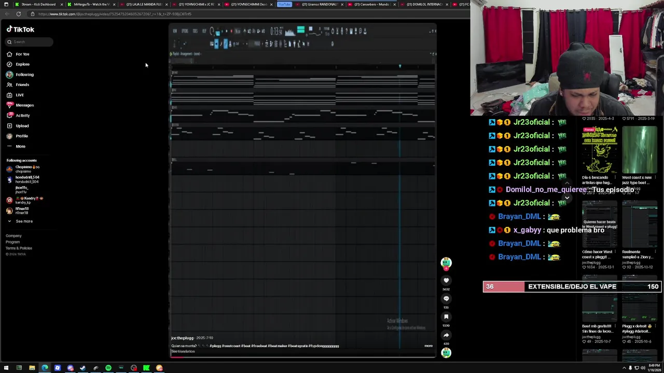Bookmark the video to favorites
The height and width of the screenshot is (373, 664).
point(446,317)
